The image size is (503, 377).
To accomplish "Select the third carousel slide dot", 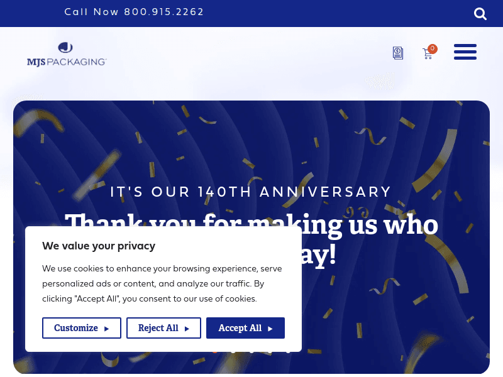I will (251, 351).
